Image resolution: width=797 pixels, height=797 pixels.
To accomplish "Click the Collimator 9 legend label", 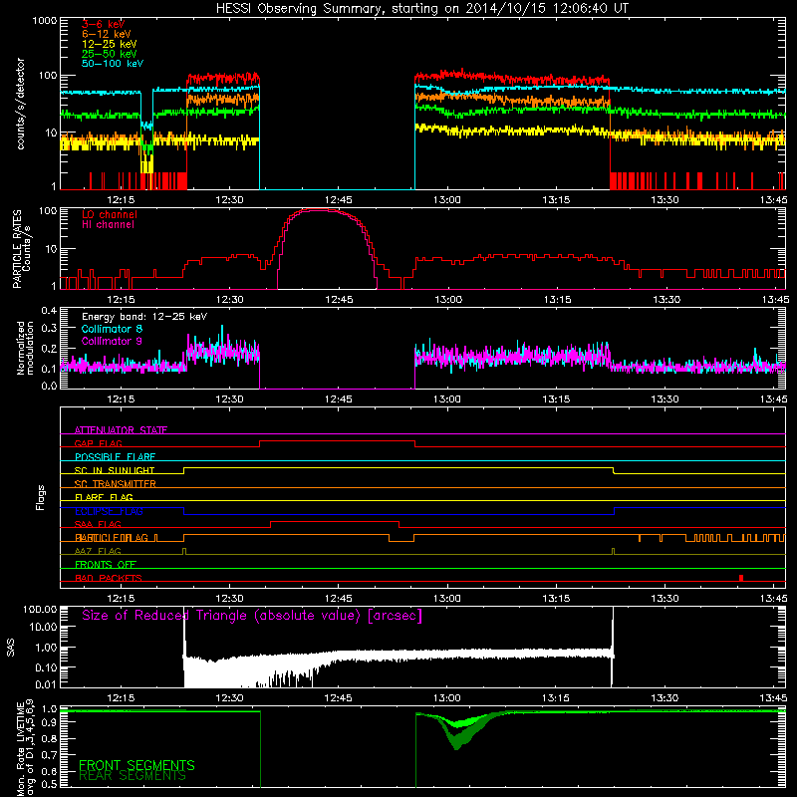I will (112, 341).
